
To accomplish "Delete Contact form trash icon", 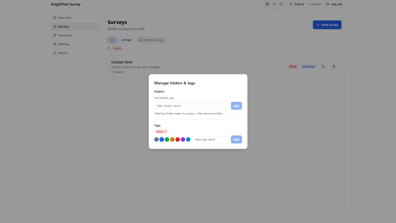I will point(334,66).
